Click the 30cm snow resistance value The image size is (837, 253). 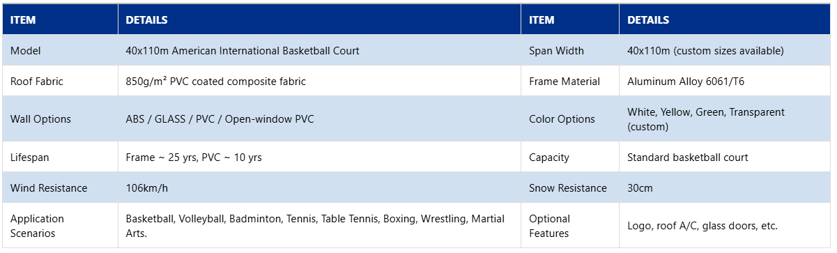click(x=639, y=188)
